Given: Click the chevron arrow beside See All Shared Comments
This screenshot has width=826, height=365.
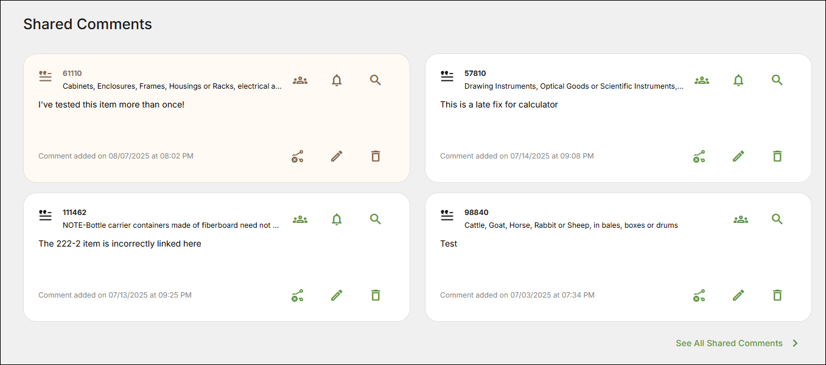Looking at the screenshot, I should [795, 343].
